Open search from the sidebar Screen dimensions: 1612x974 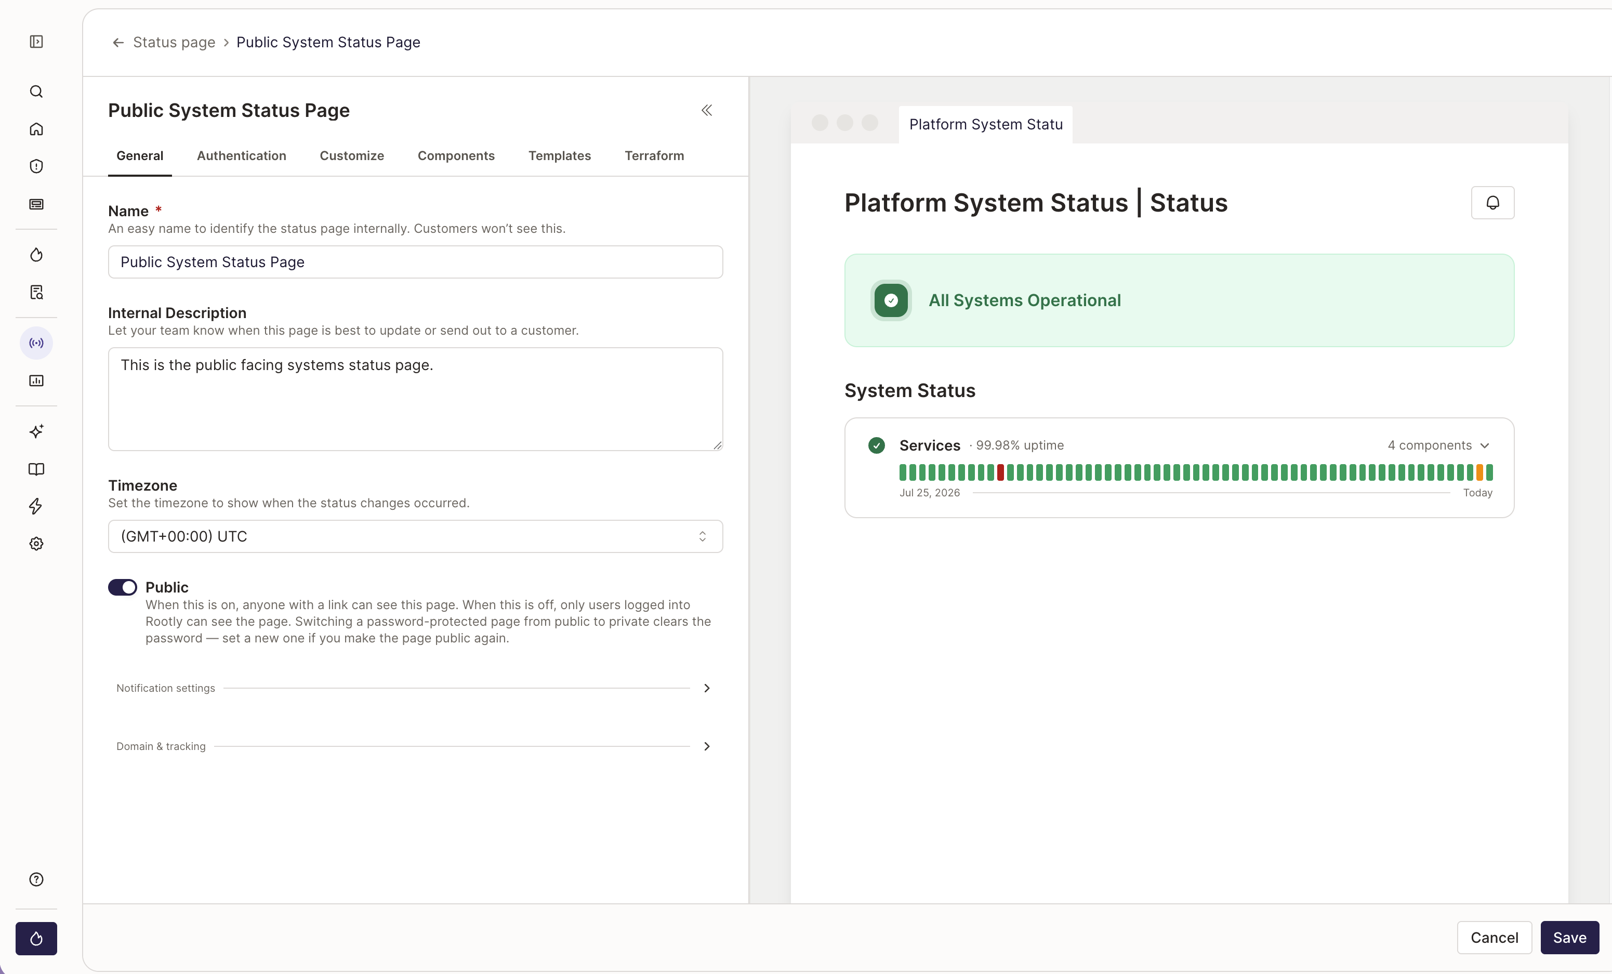(36, 91)
